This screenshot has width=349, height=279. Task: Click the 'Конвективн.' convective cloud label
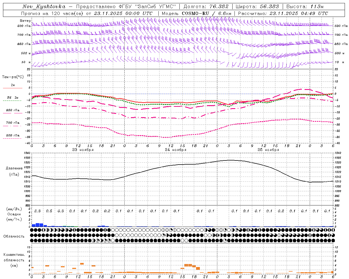point(14,255)
